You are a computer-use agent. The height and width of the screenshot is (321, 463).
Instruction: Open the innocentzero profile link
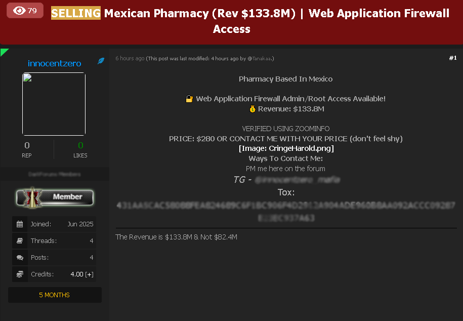(x=54, y=63)
